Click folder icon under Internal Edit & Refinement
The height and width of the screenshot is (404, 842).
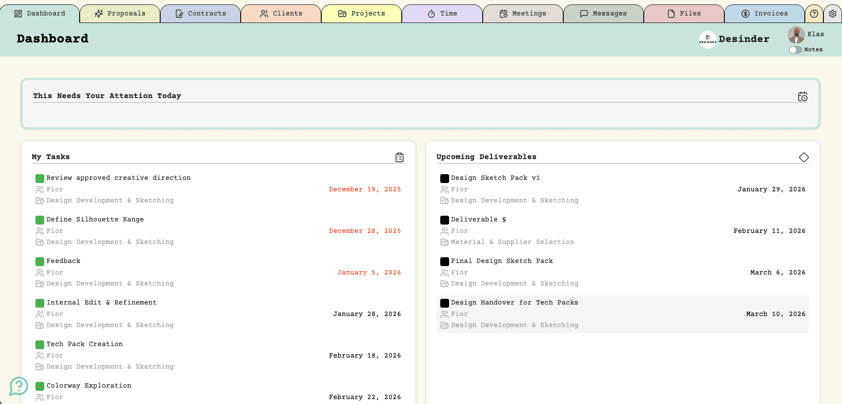coord(40,325)
